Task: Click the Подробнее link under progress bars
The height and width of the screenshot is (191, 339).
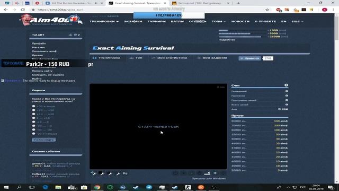Action: tap(227, 40)
